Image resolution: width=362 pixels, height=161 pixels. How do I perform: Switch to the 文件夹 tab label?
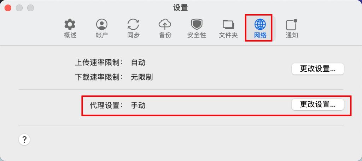click(x=228, y=35)
